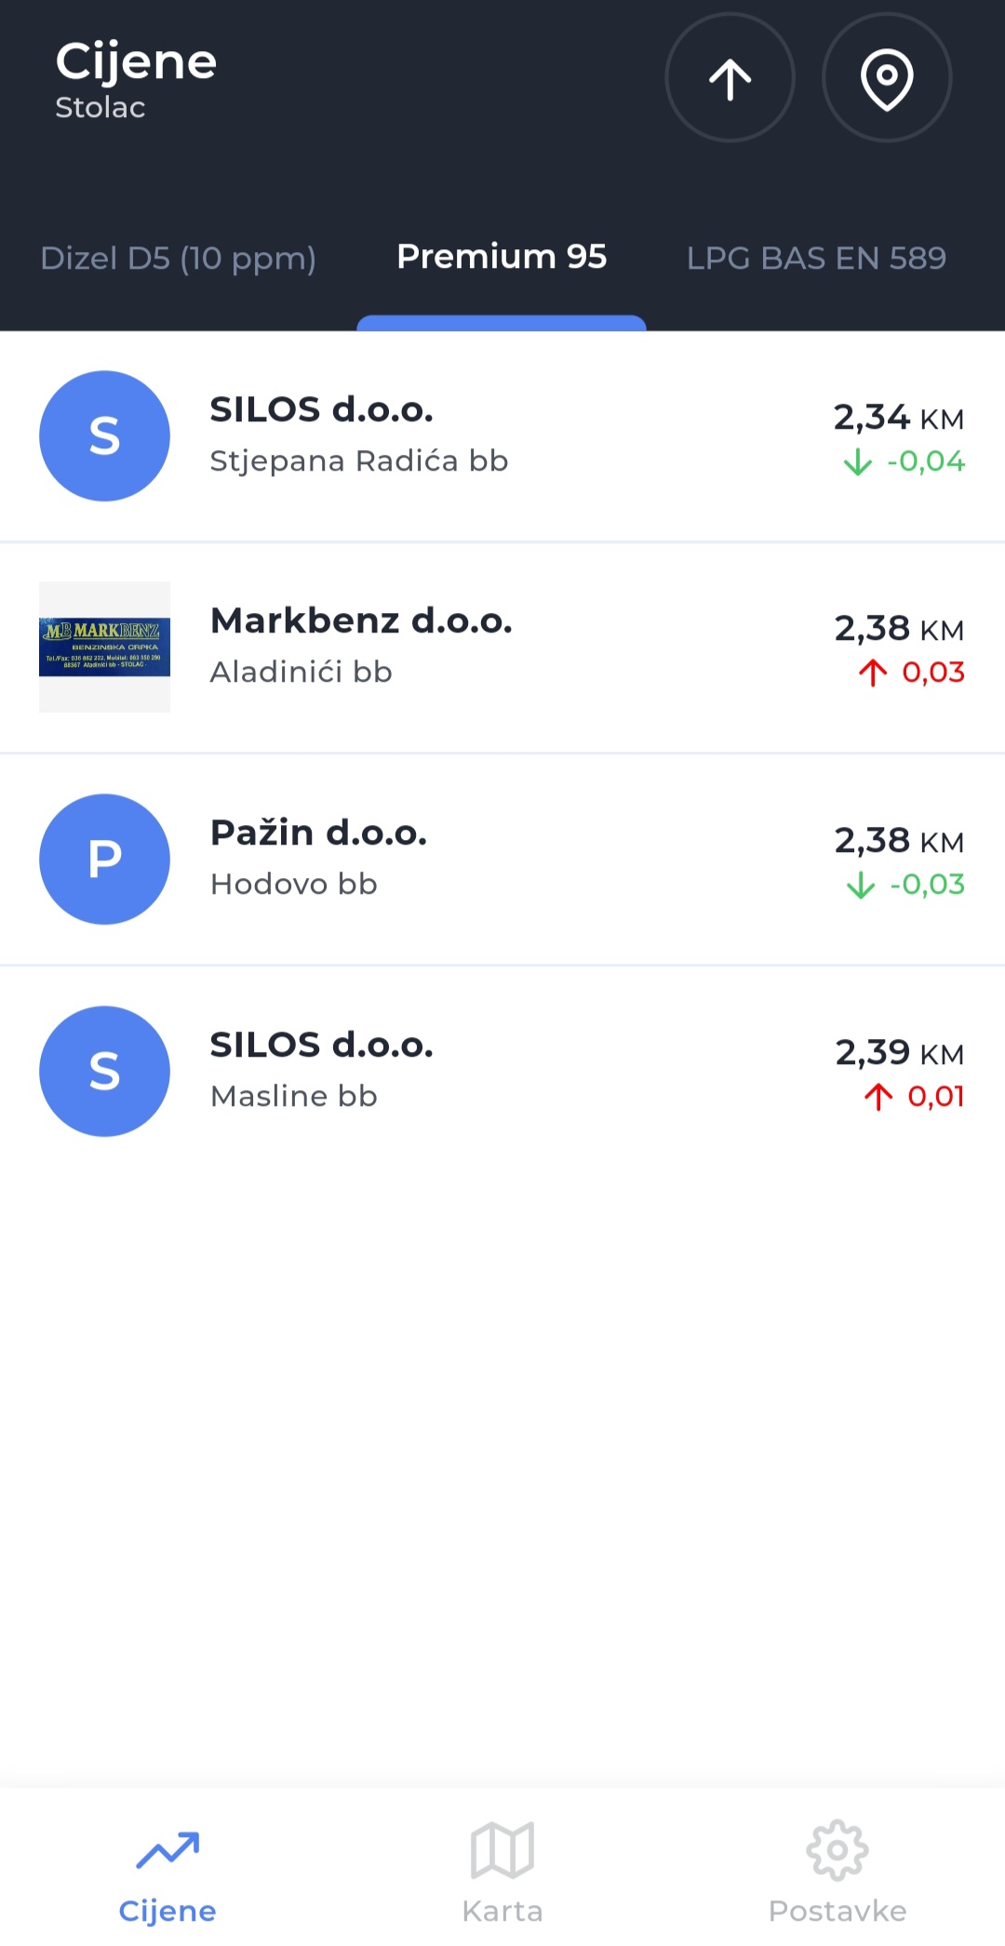Viewport: 1005px width, 1946px height.
Task: Switch to LPG BAS EN 589 tab
Action: (816, 258)
